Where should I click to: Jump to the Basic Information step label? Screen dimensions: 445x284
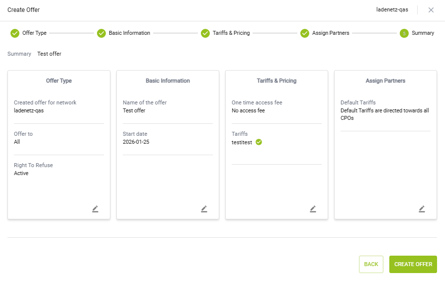[x=129, y=33]
